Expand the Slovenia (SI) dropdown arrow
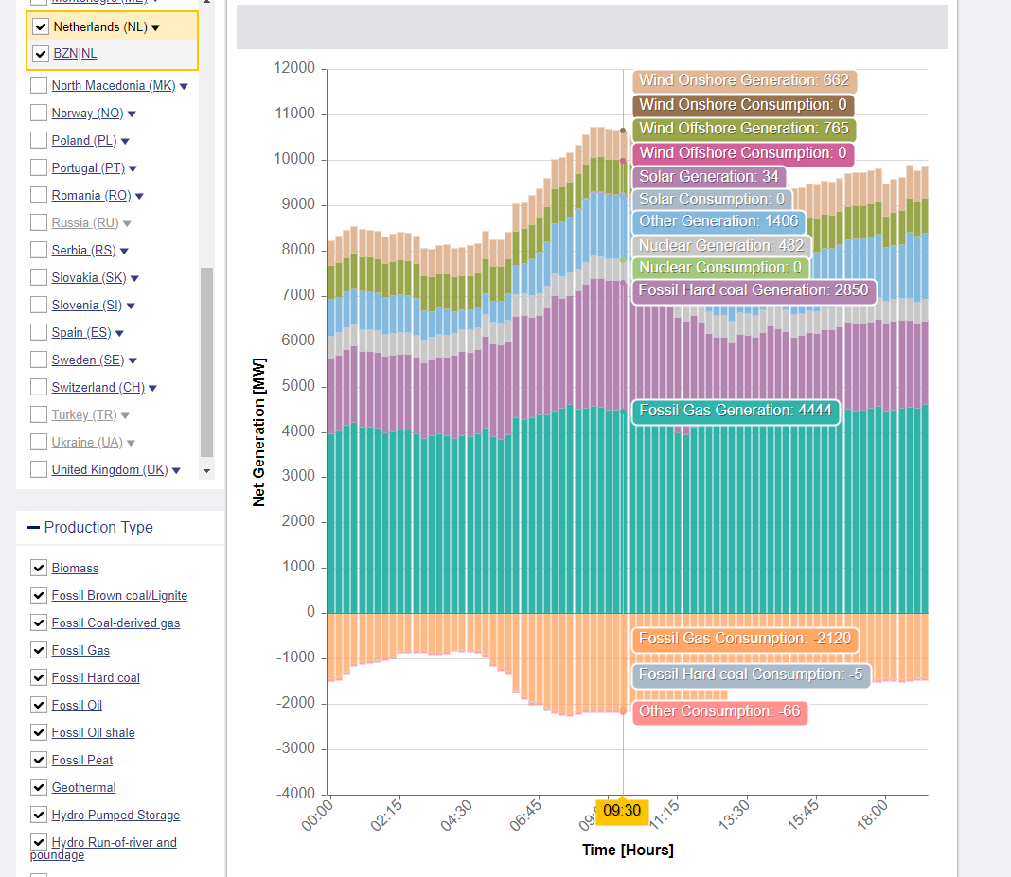 click(131, 307)
